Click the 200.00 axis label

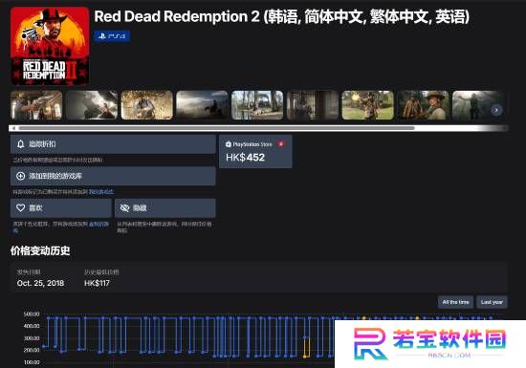pos(32,350)
